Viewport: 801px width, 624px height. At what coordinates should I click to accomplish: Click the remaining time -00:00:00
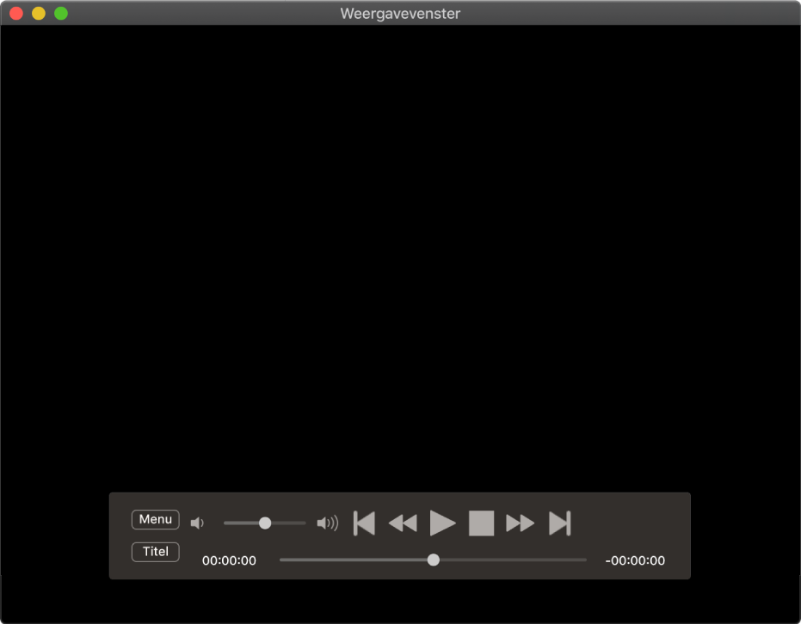[x=635, y=560]
